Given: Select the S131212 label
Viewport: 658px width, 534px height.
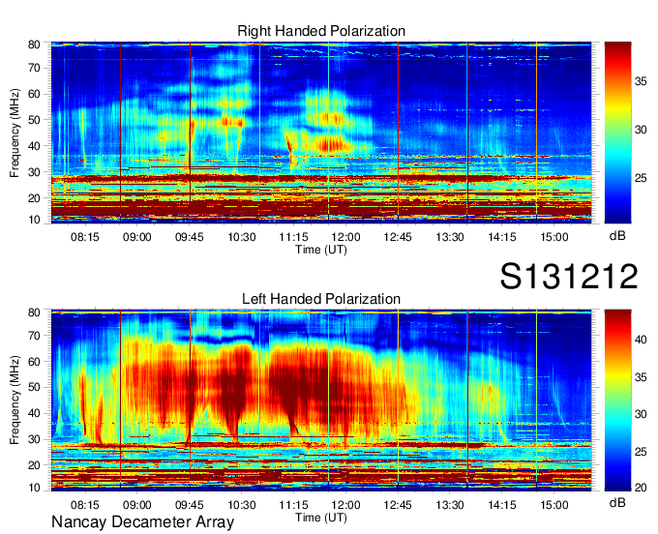Looking at the screenshot, I should [569, 277].
